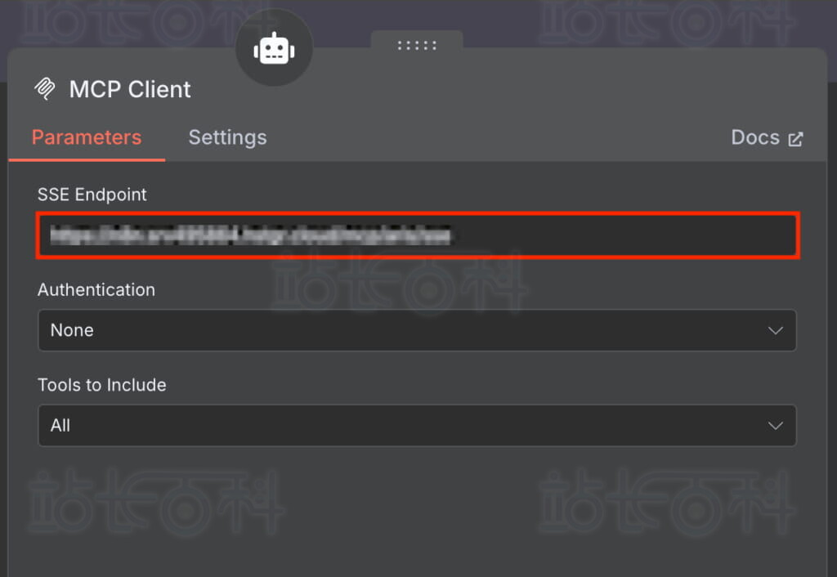
Task: Focus the SSE Endpoint input field
Action: 621,236
